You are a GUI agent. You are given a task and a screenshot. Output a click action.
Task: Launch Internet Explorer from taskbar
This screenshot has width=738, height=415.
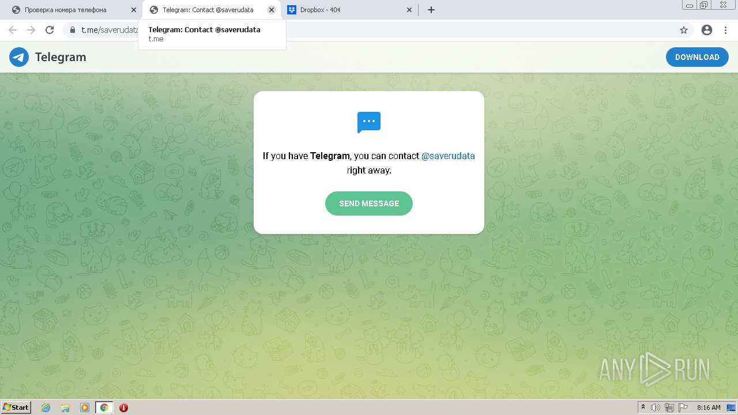point(46,408)
